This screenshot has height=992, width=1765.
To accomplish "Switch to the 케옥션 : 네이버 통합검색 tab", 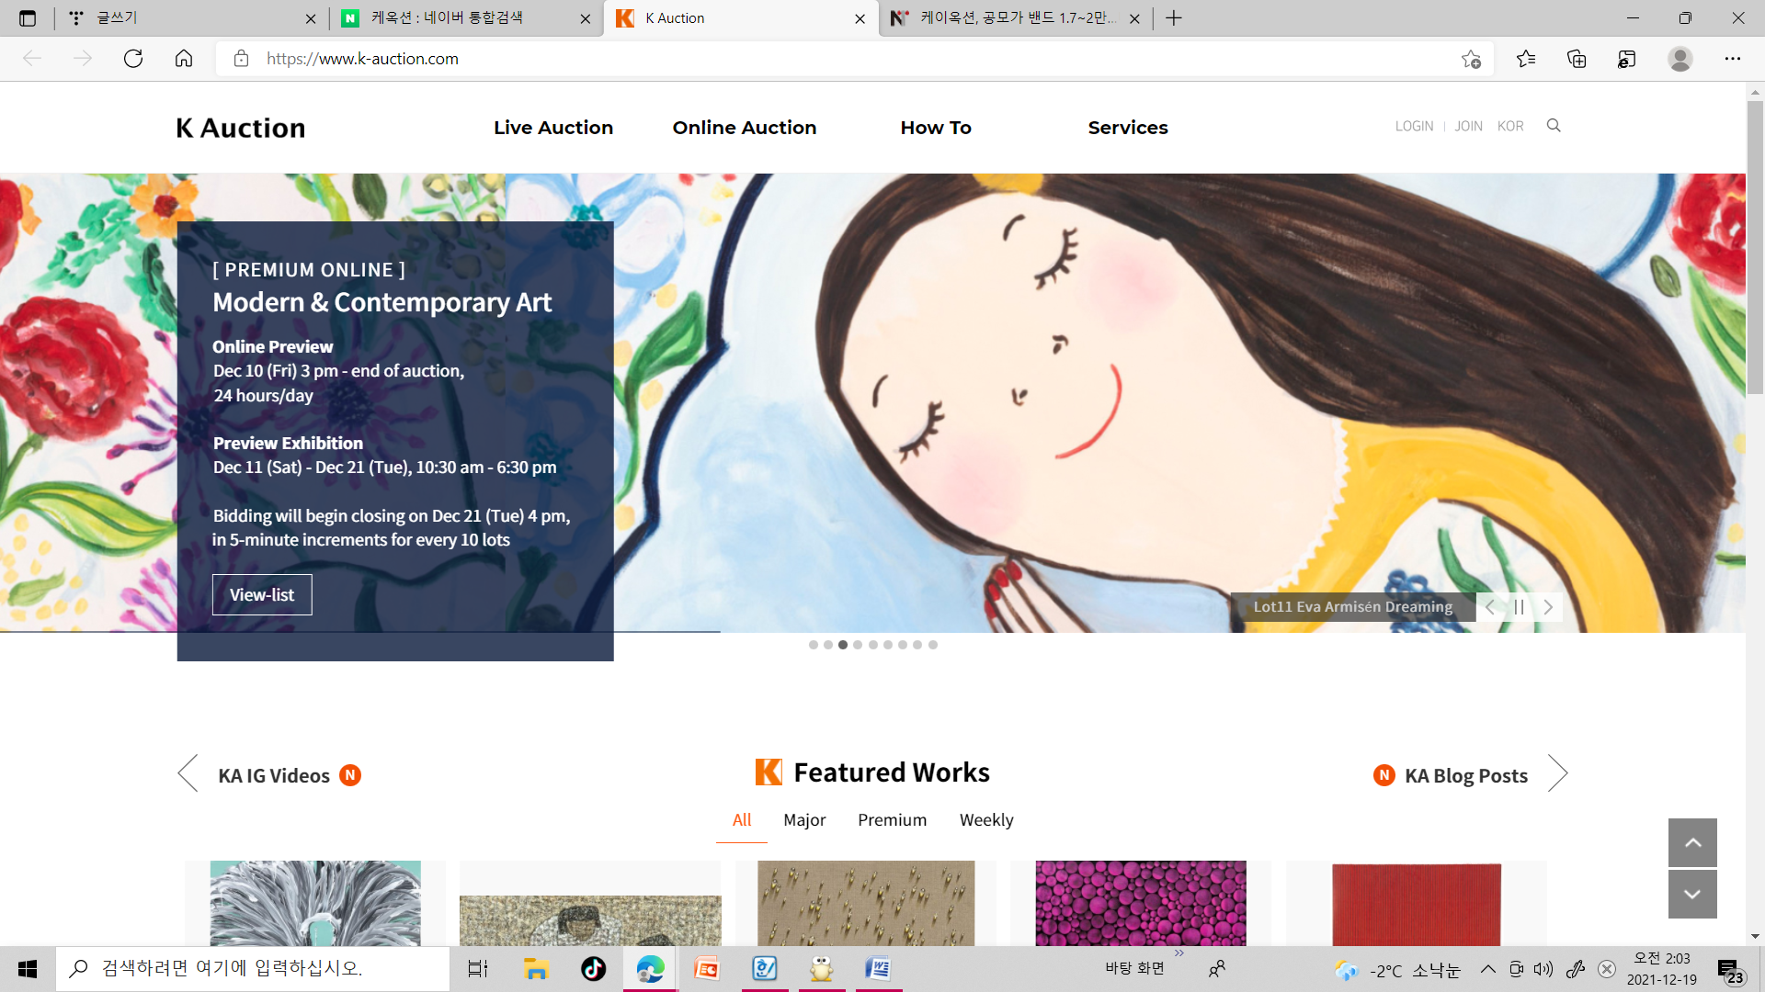I will (465, 18).
